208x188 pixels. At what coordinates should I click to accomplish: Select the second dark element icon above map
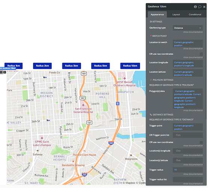click(x=5, y=72)
